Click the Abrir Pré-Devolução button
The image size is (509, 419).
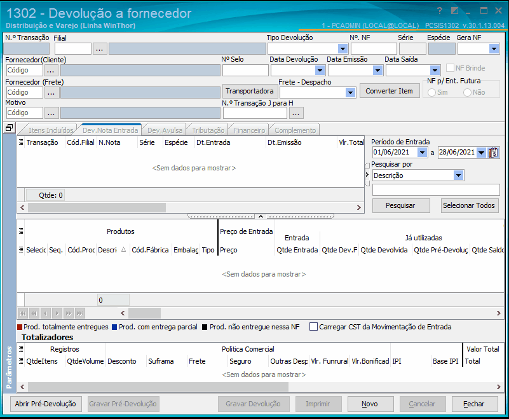(46, 404)
